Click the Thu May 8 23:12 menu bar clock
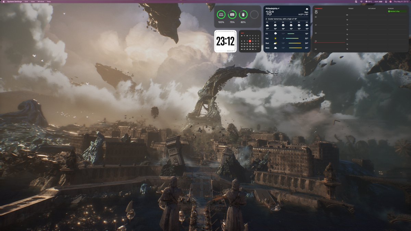Screen dimensions: 411x231 pos(401,1)
